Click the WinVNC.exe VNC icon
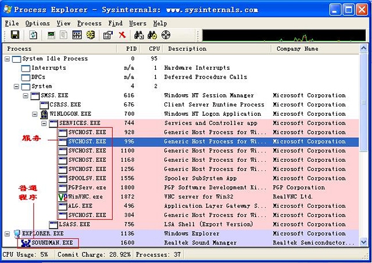 tap(63, 197)
